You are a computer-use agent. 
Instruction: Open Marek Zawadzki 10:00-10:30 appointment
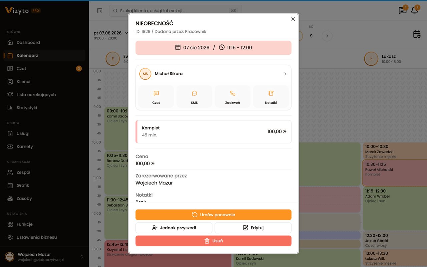395,151
